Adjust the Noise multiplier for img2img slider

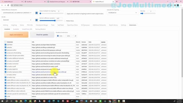click(51, 13)
